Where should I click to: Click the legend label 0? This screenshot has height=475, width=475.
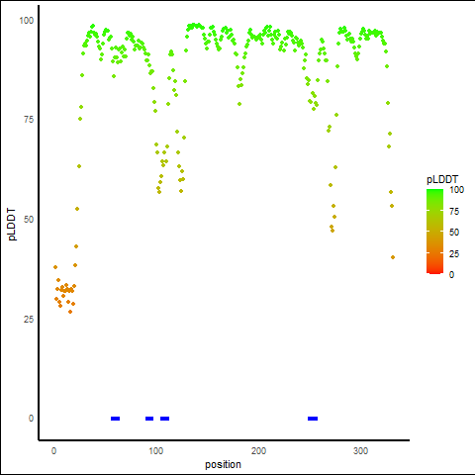[451, 275]
